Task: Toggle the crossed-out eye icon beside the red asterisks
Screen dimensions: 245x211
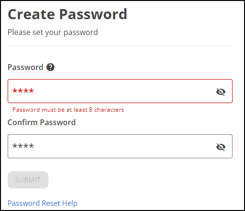Action: tap(221, 92)
